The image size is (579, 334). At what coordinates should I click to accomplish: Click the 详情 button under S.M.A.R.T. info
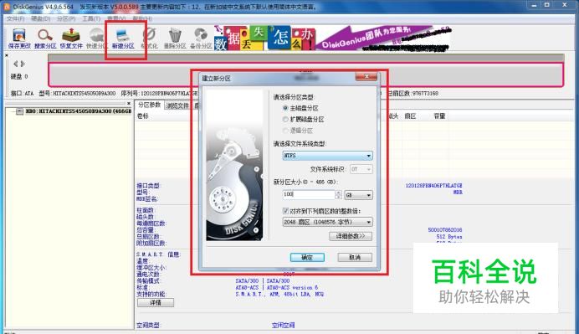156,302
